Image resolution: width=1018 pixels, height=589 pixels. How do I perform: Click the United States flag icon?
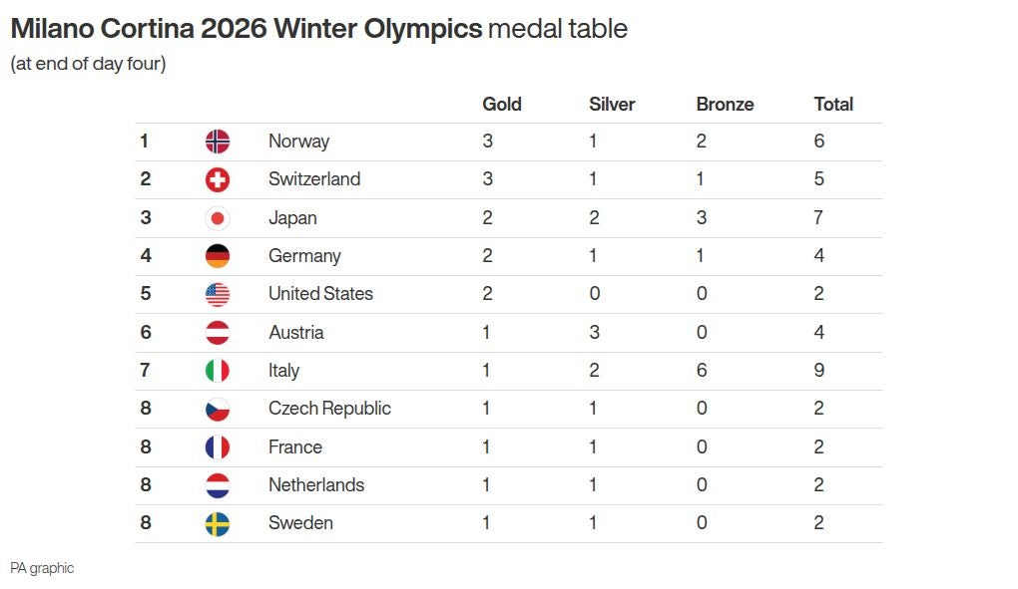click(218, 294)
